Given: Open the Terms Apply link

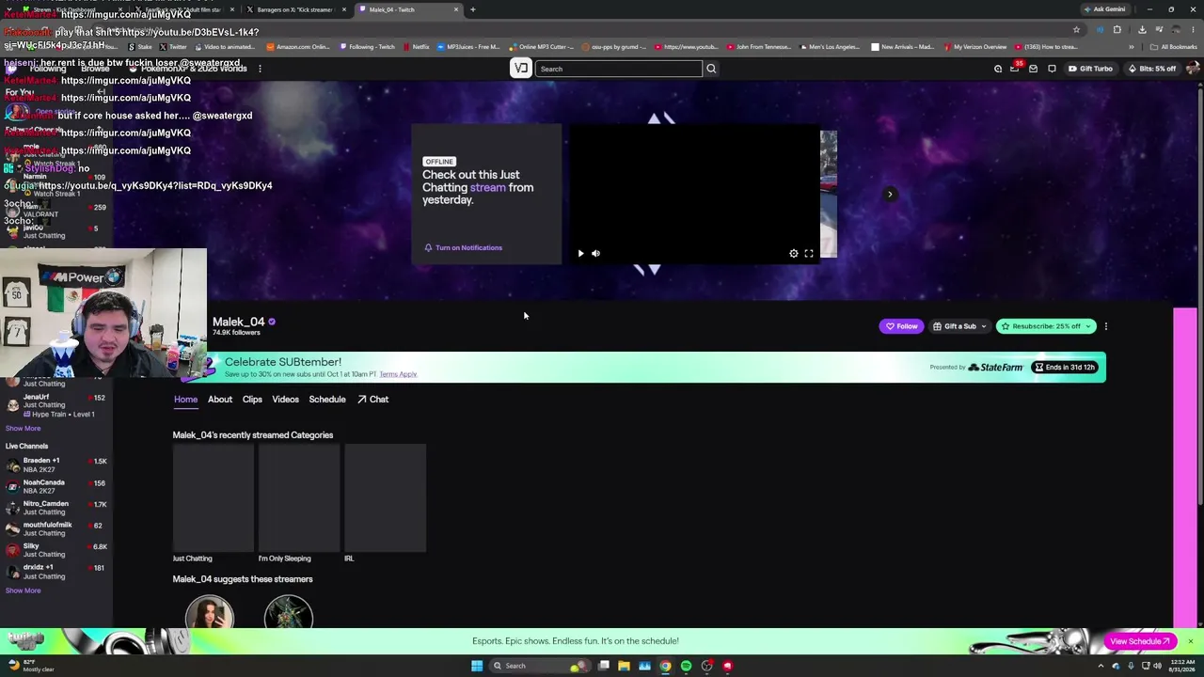Looking at the screenshot, I should [x=398, y=374].
